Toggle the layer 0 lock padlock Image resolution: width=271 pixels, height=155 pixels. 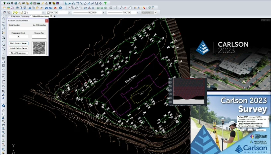coord(22,13)
